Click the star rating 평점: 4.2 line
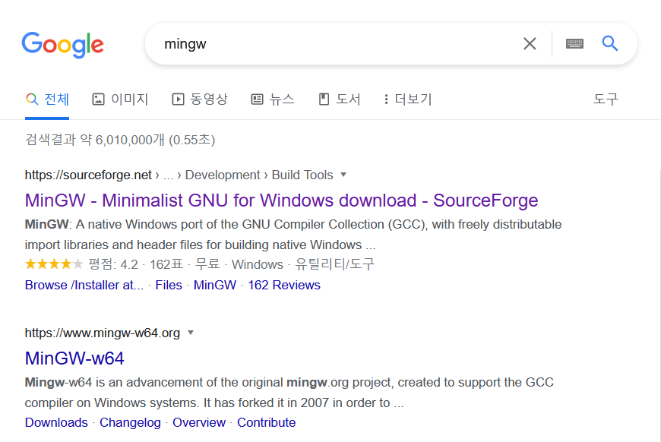The image size is (661, 442). pyautogui.click(x=200, y=264)
